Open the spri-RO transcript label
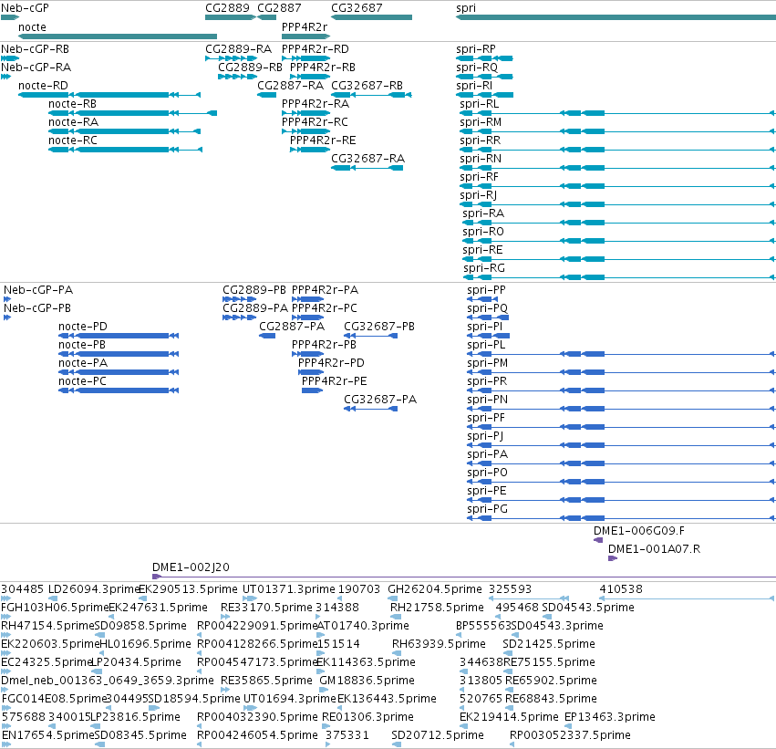 [483, 232]
